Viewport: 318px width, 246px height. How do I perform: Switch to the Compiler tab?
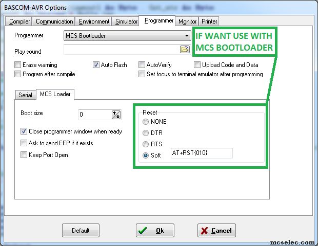click(18, 21)
